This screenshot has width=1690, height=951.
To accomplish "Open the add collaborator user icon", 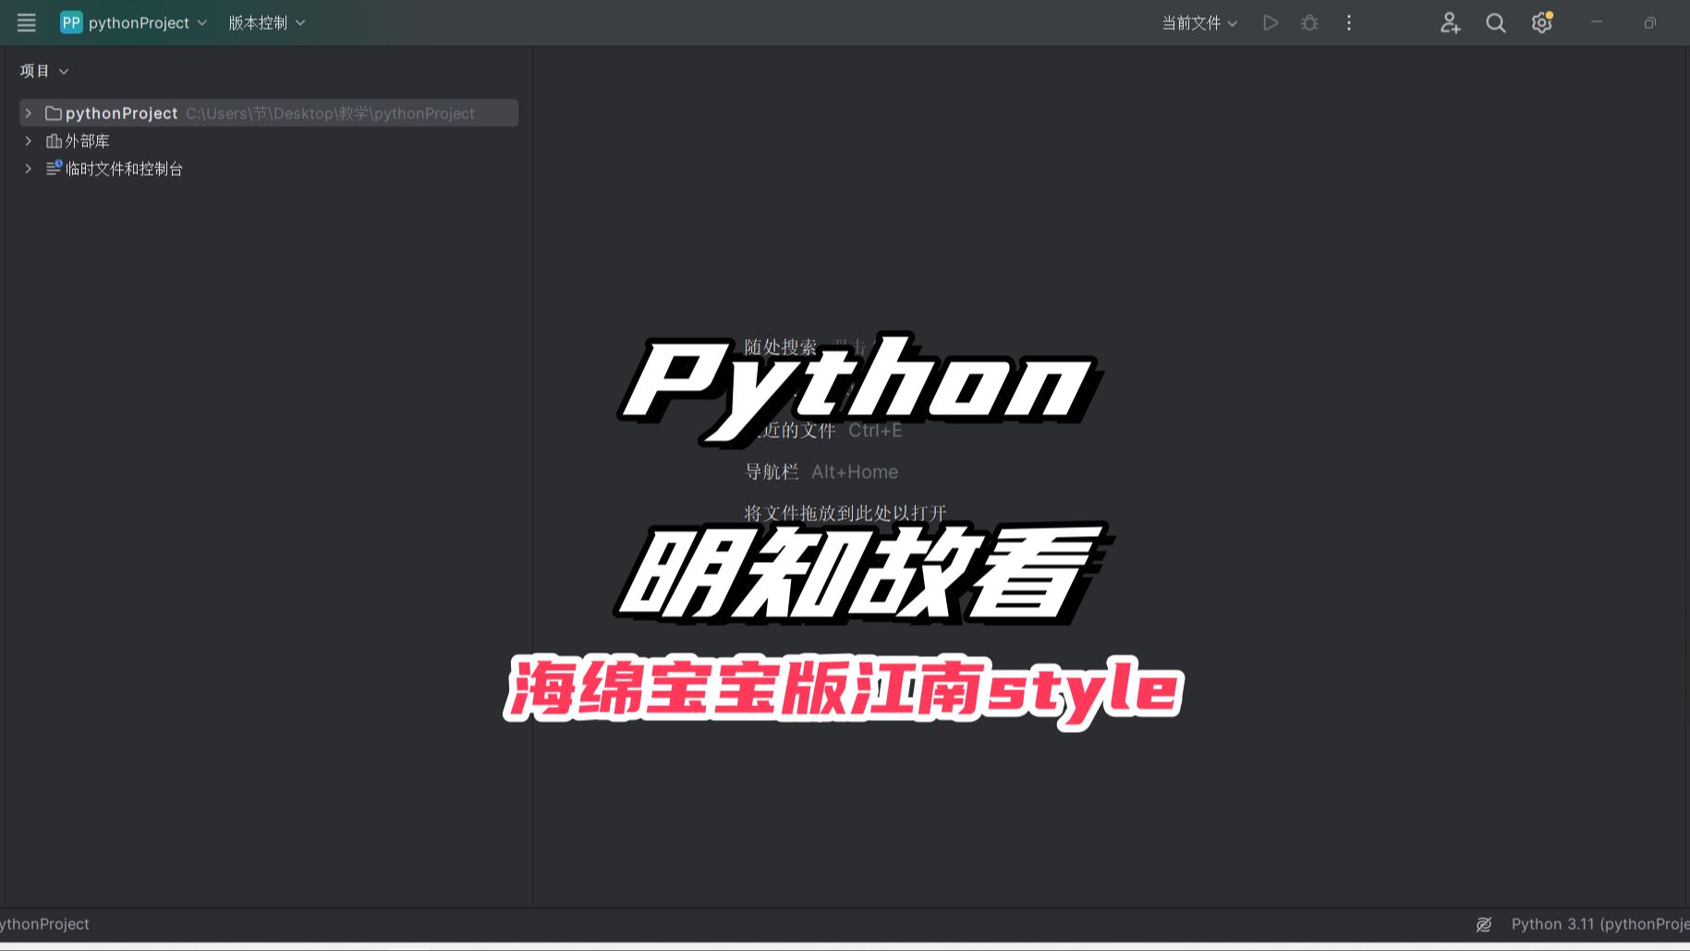I will pyautogui.click(x=1450, y=23).
